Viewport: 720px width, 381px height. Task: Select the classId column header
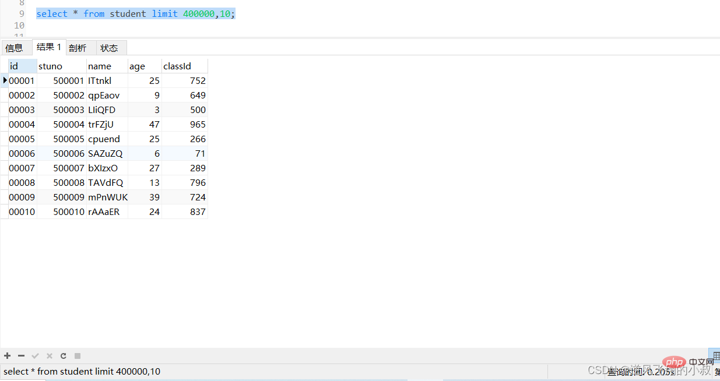click(x=185, y=66)
